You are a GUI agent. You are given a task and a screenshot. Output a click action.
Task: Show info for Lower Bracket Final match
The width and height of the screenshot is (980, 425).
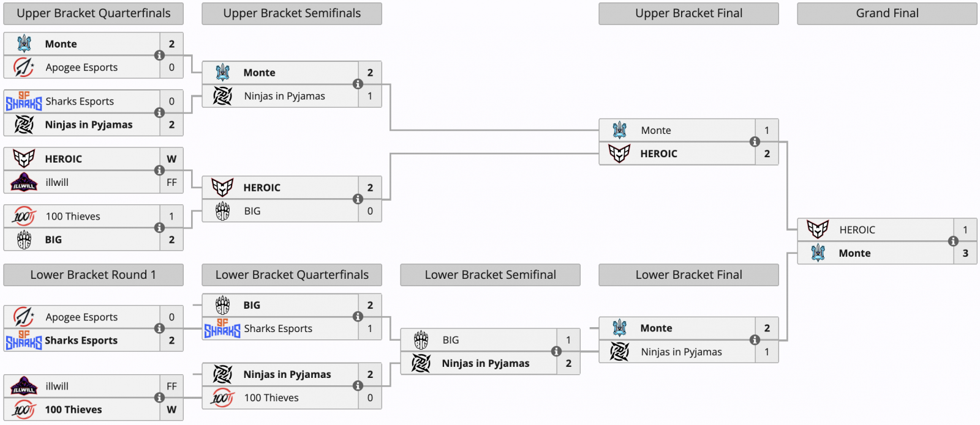tap(755, 340)
